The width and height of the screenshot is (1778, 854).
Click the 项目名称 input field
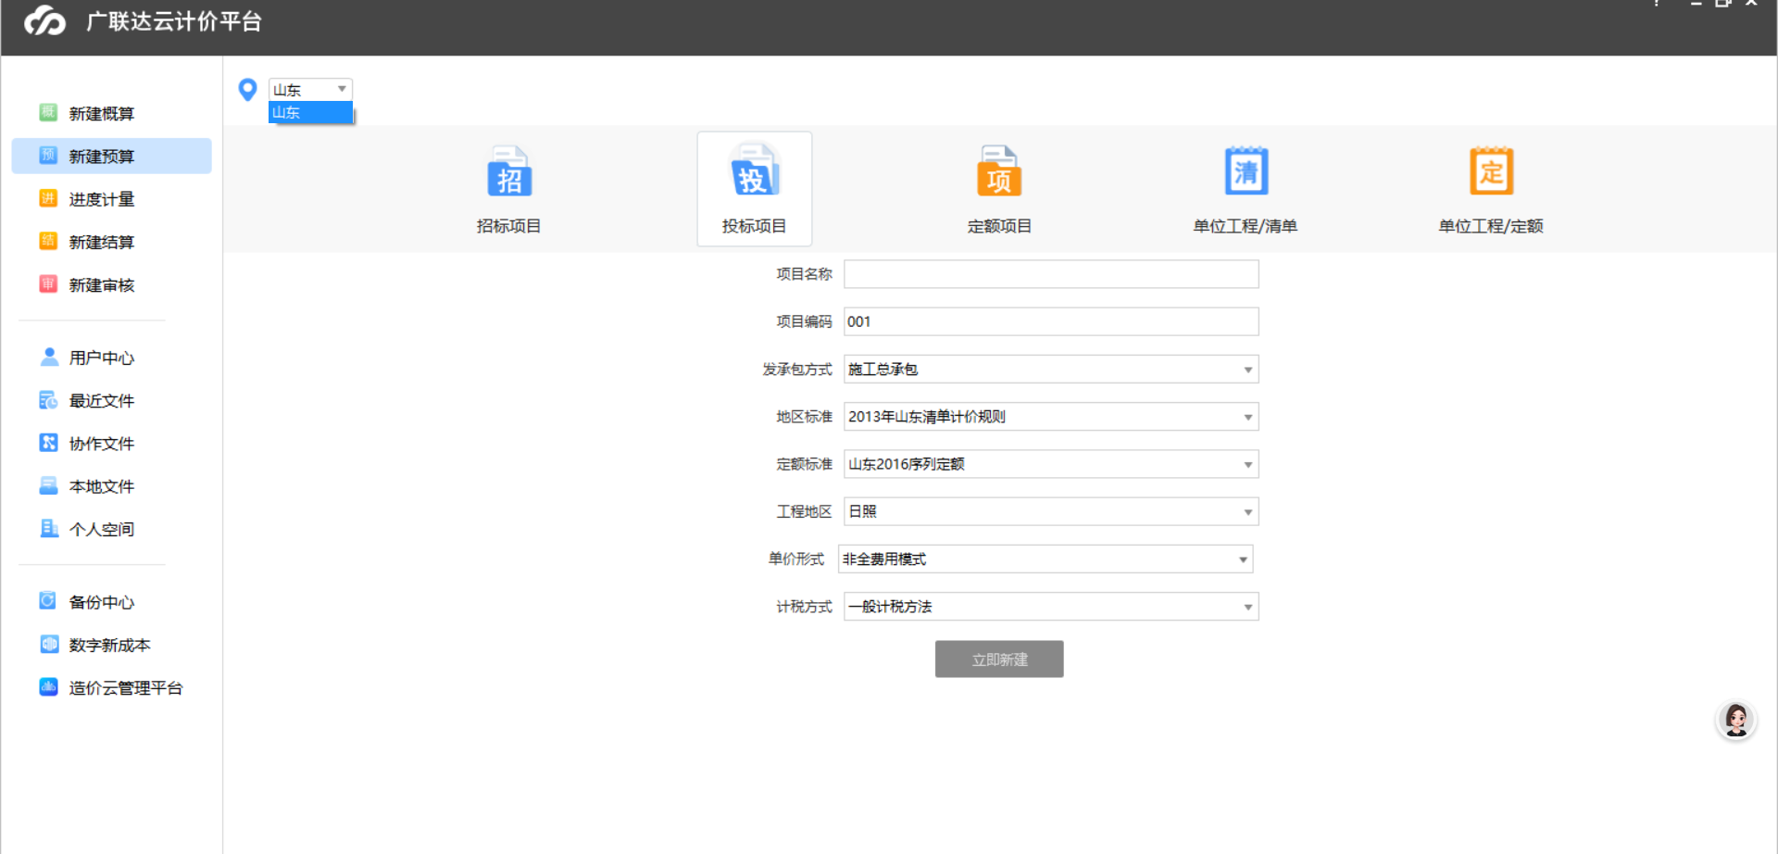[1051, 274]
